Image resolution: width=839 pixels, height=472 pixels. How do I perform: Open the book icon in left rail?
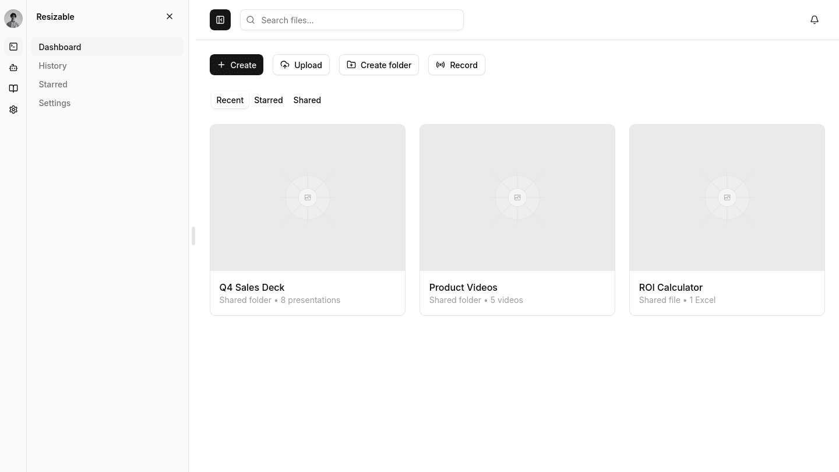coord(13,89)
